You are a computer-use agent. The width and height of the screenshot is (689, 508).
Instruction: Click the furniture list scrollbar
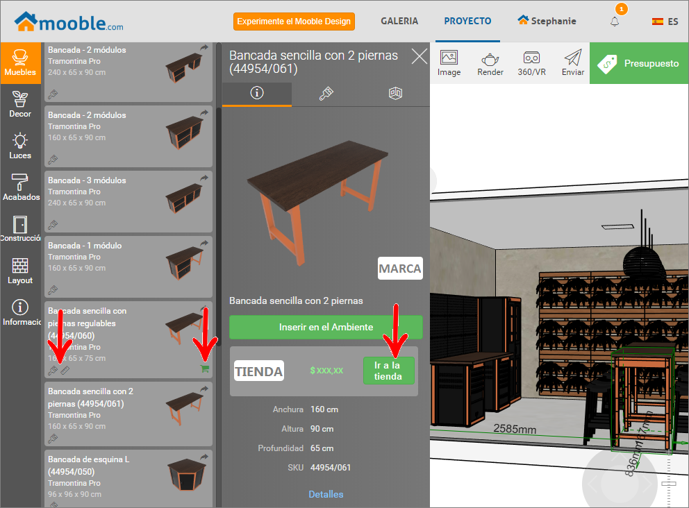218,226
